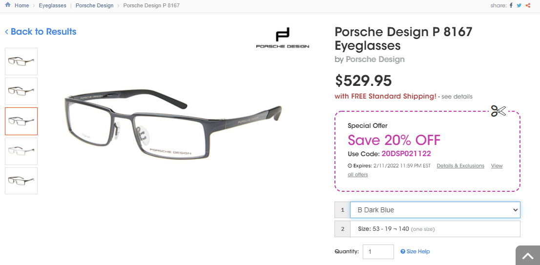The height and width of the screenshot is (265, 540).
Task: Open Porsche Design breadcrumb link
Action: click(x=94, y=5)
